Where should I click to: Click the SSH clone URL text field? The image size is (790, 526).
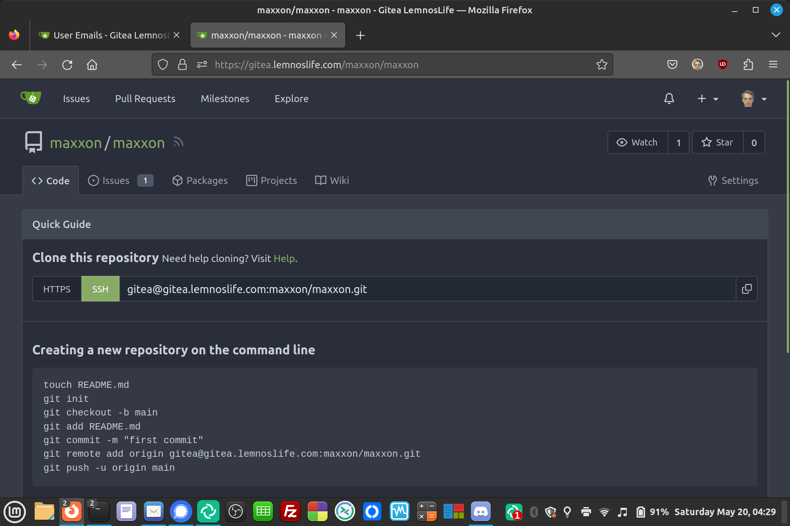[x=427, y=289]
